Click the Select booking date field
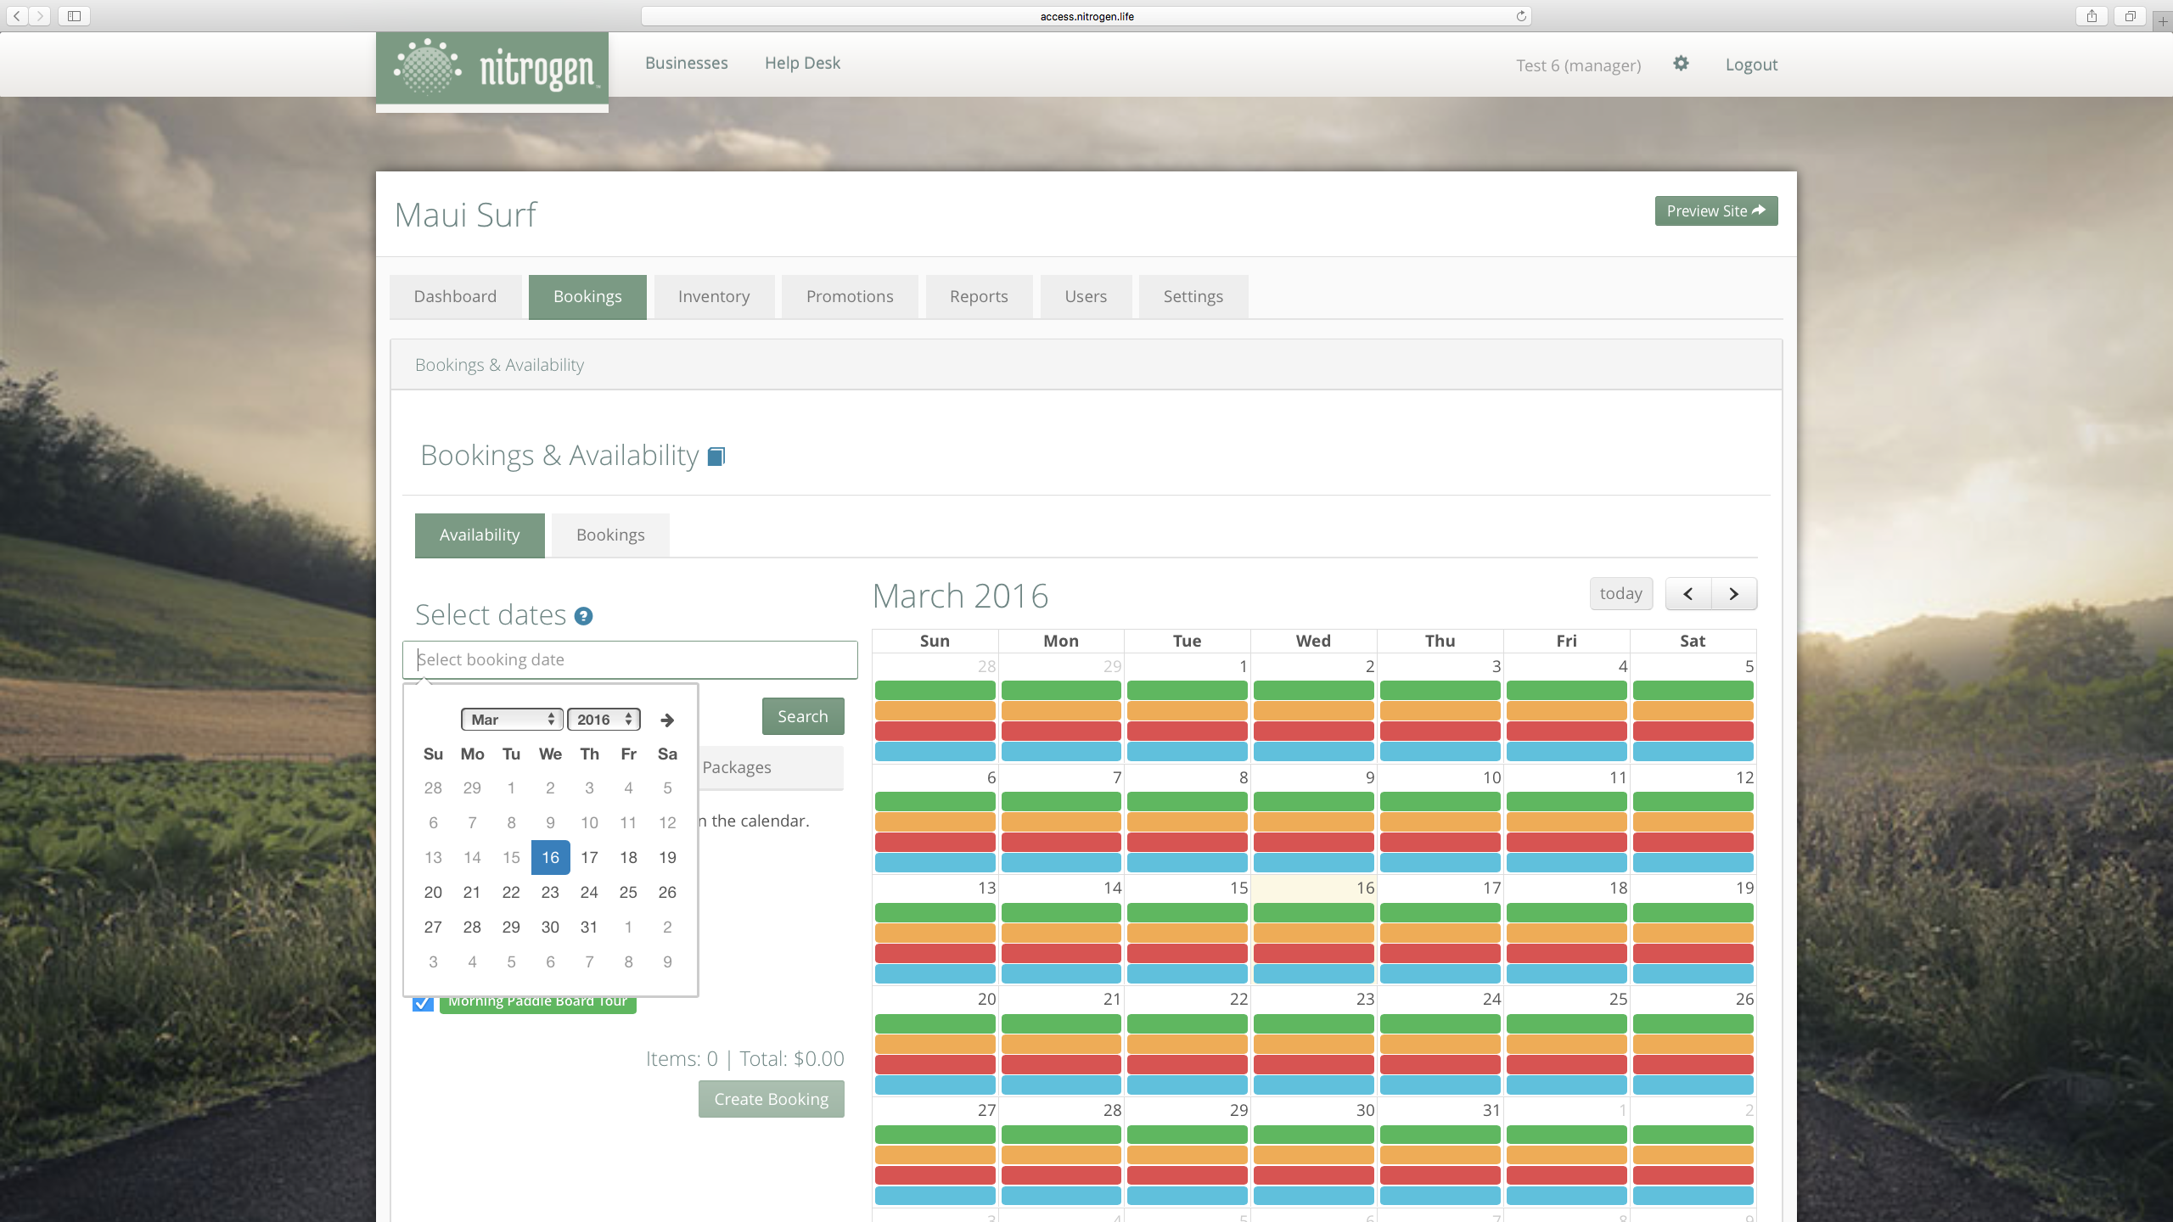Viewport: 2173px width, 1222px height. click(x=630, y=660)
